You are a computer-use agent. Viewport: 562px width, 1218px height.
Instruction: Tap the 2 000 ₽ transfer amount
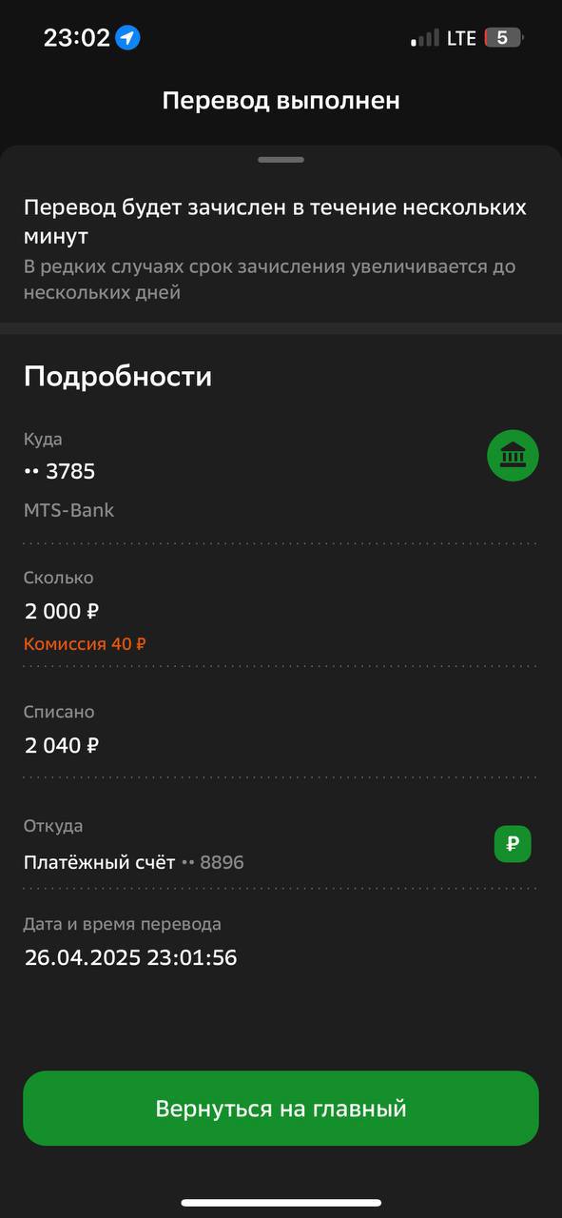62,611
